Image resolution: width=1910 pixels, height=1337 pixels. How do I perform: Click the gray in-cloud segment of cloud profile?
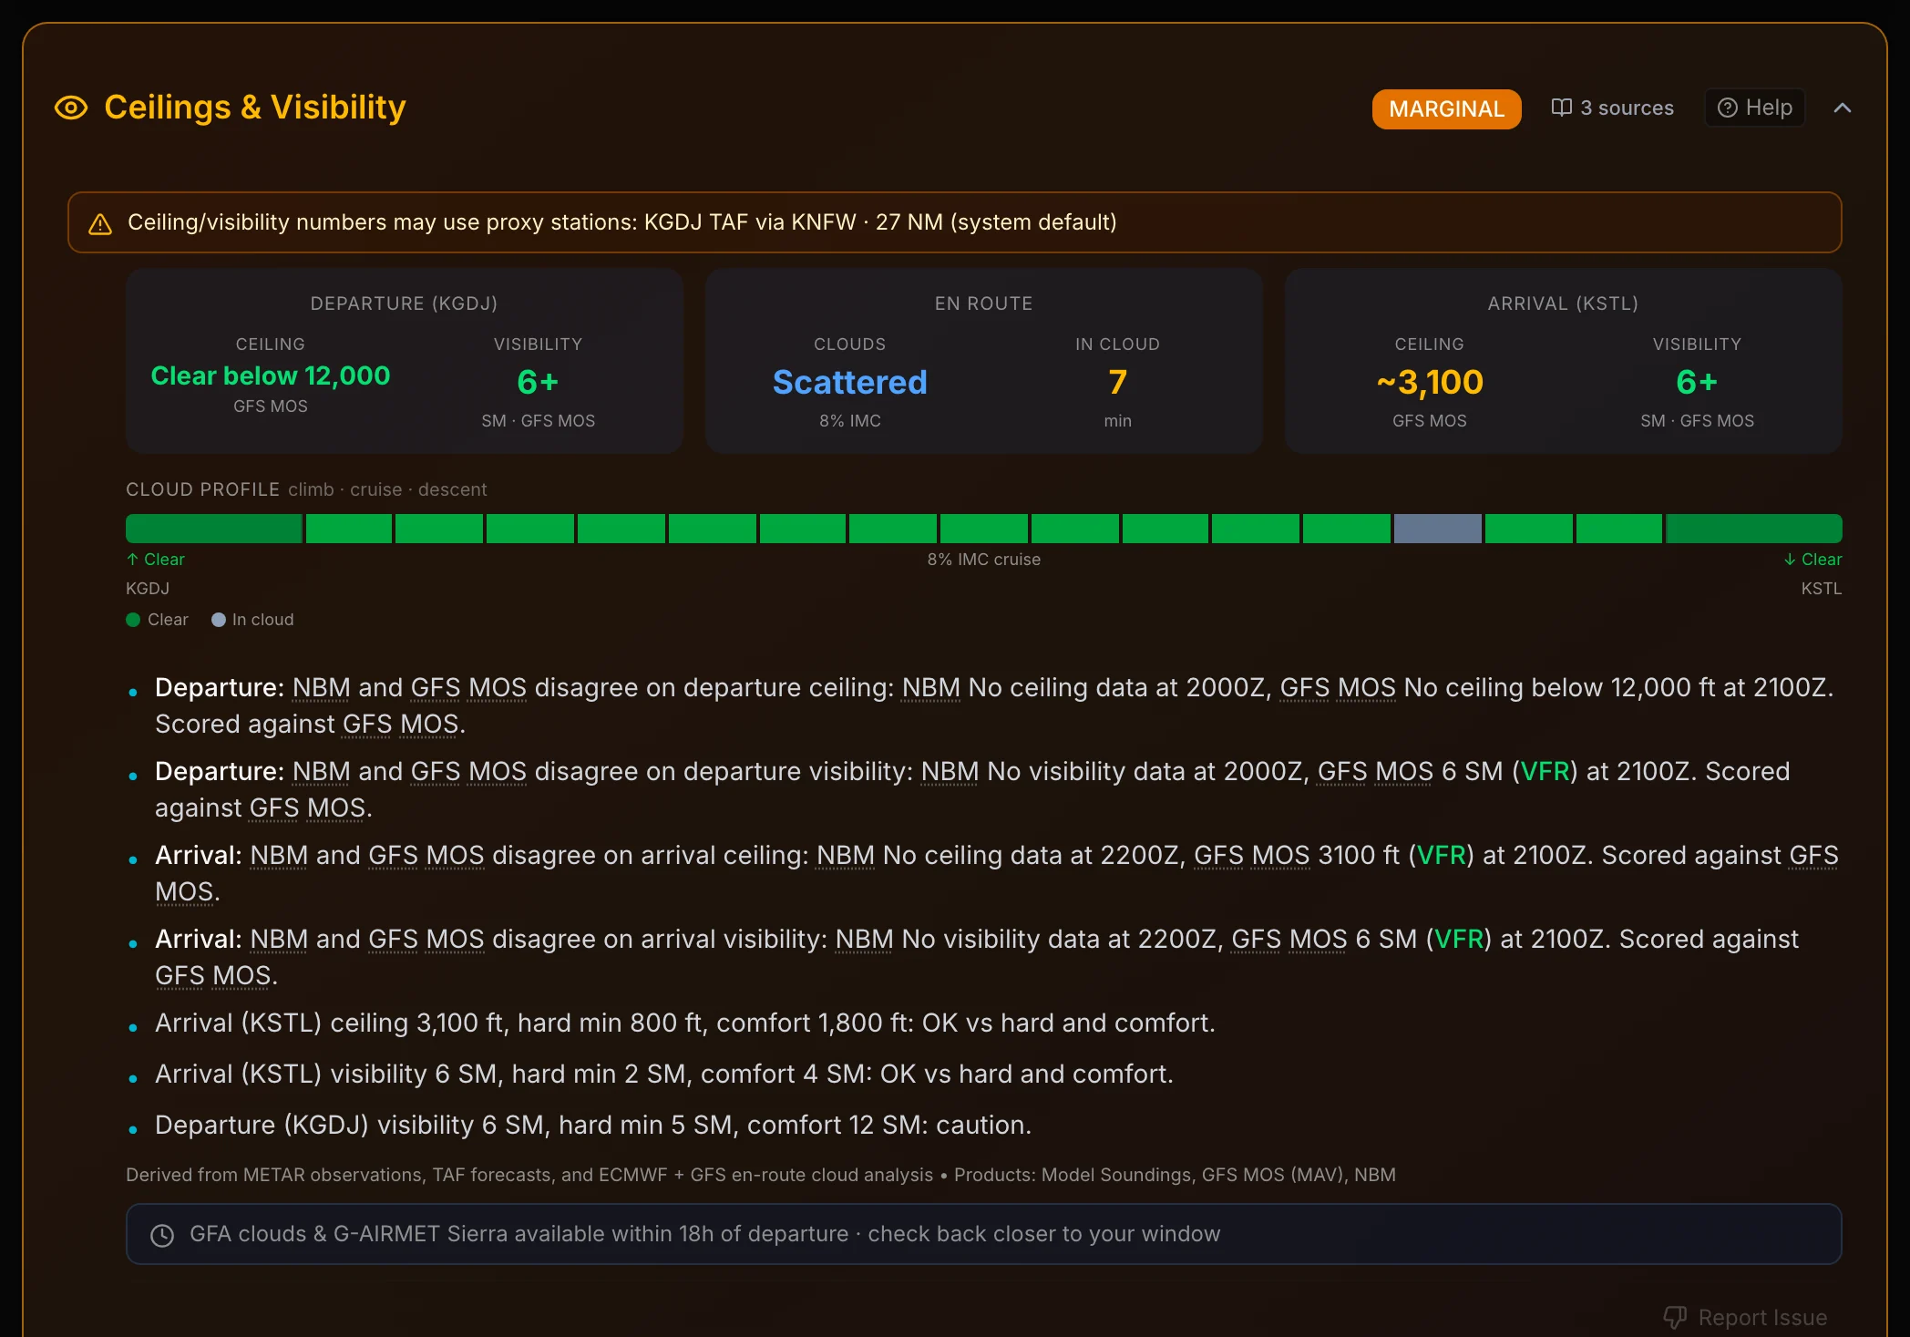[1437, 529]
